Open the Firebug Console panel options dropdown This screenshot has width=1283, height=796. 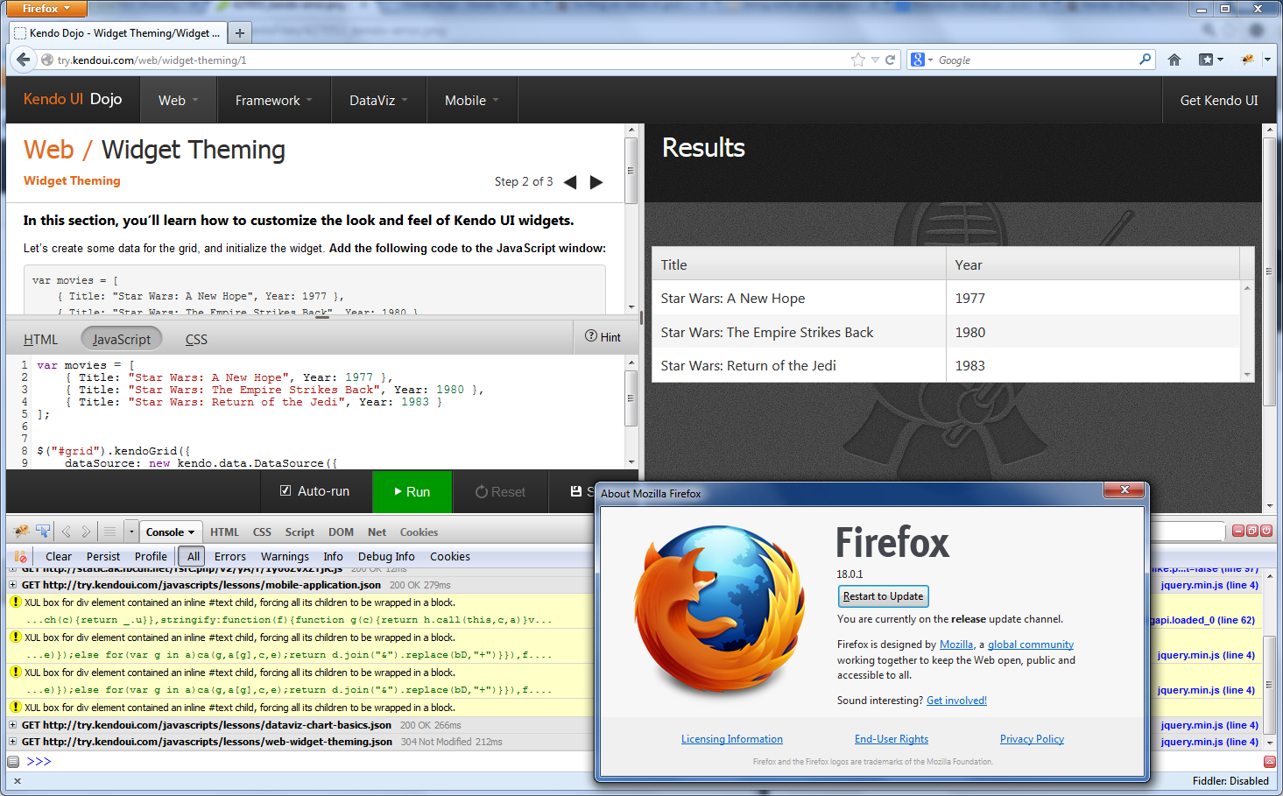click(192, 532)
